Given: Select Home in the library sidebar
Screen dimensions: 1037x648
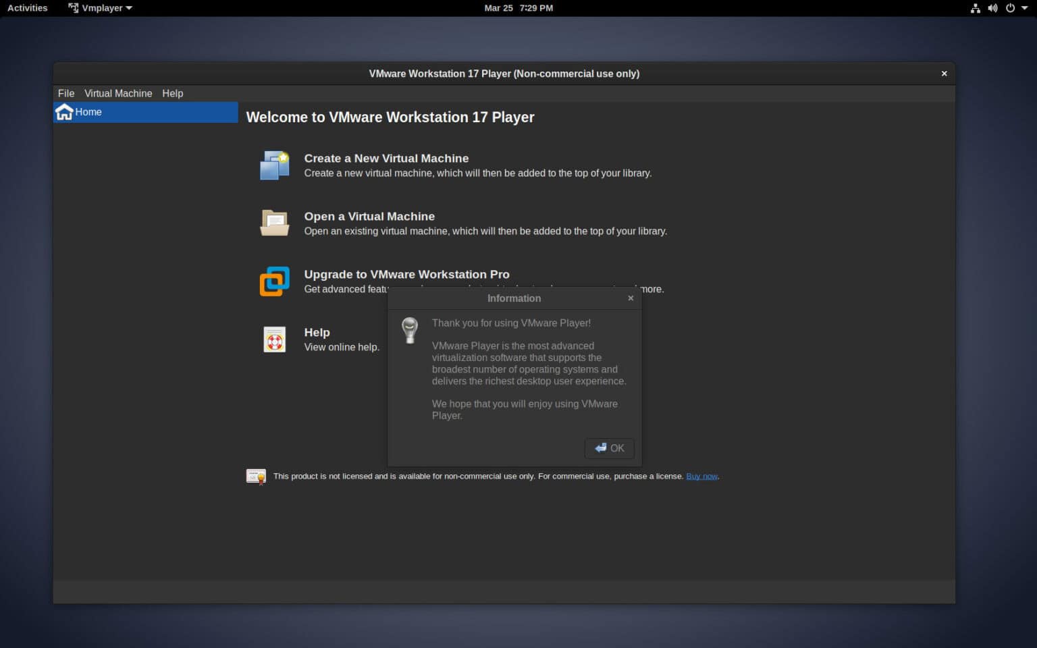Looking at the screenshot, I should point(88,112).
